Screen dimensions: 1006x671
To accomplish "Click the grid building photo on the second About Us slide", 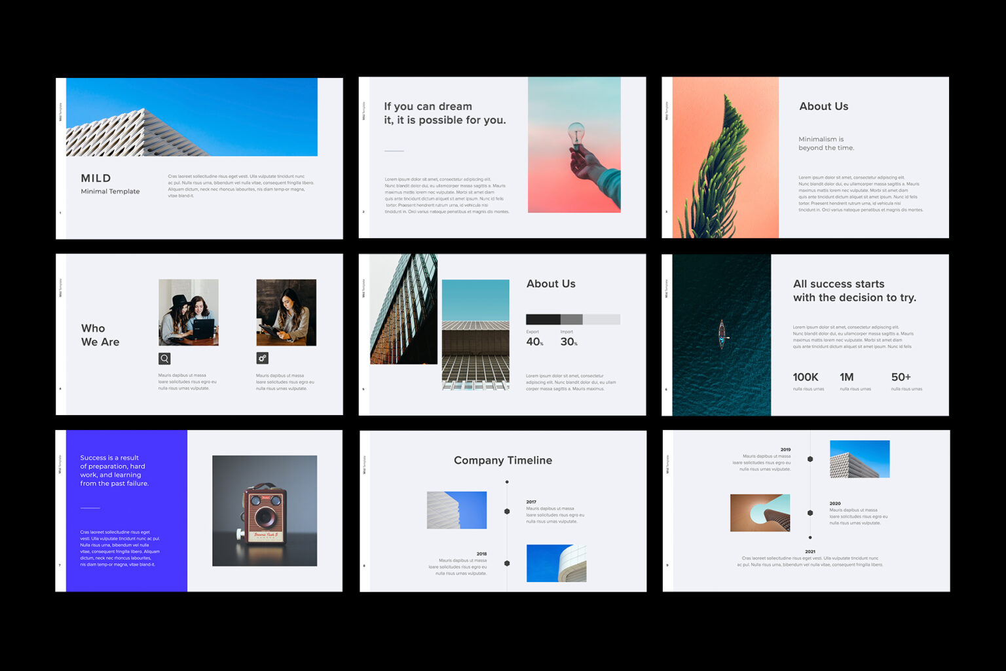I will tap(475, 335).
